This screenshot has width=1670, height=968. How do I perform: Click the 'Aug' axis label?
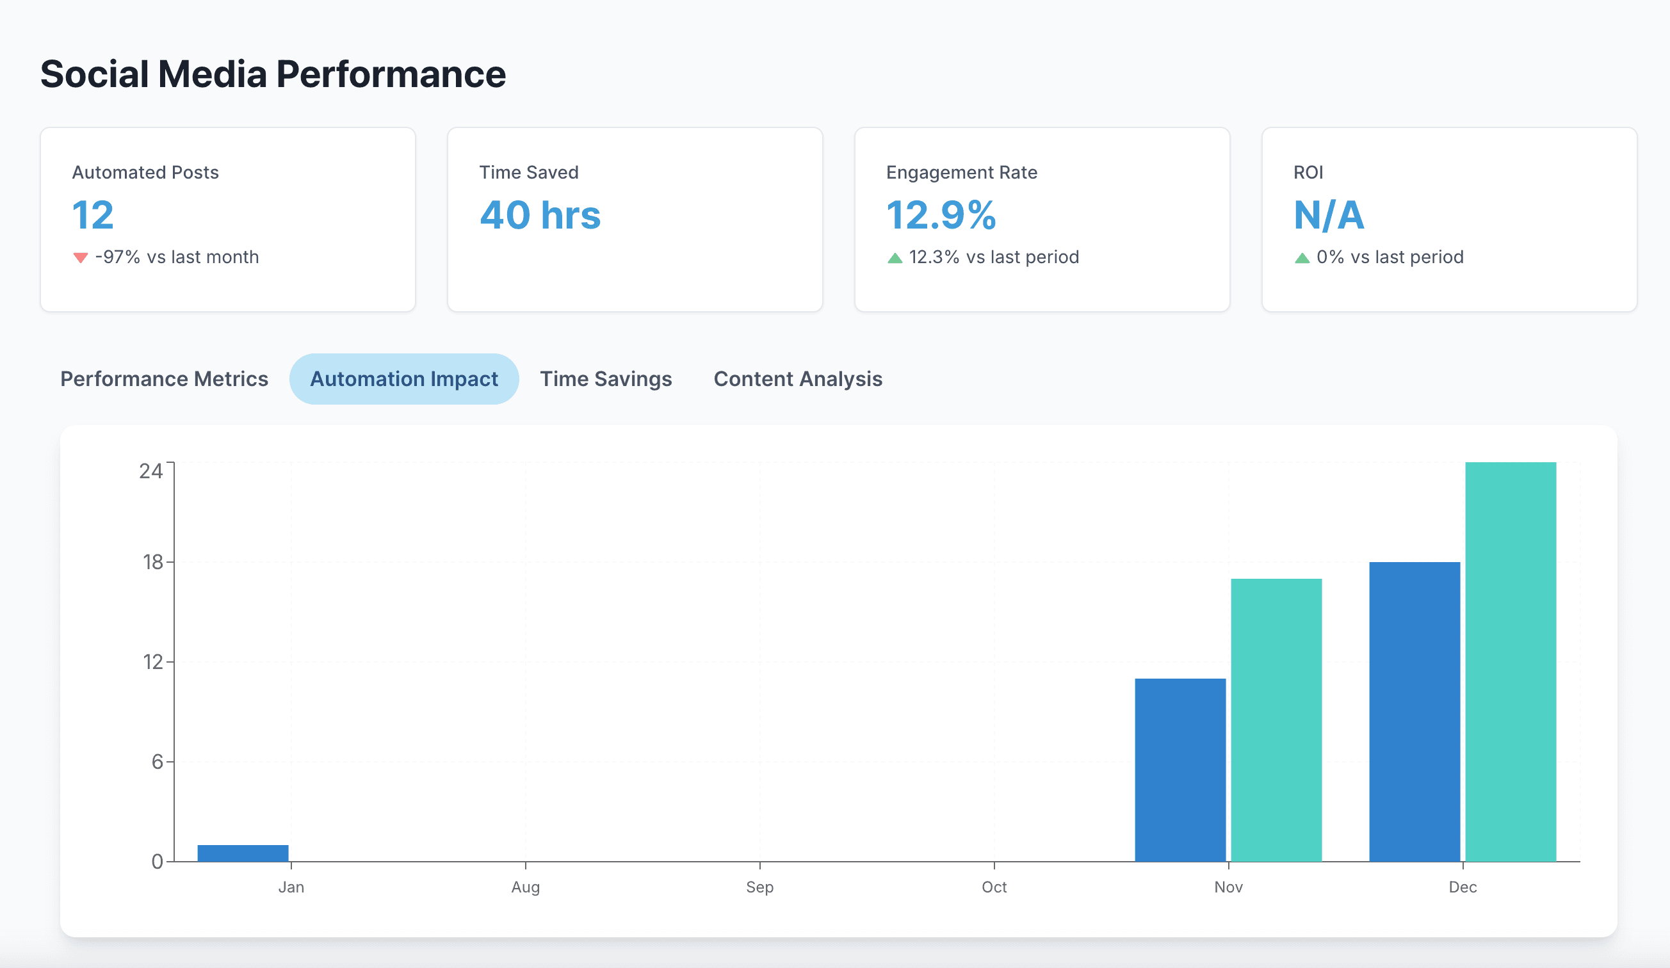pyautogui.click(x=526, y=887)
